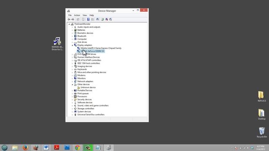Select IDE ATA/ATAPI controllers row

point(89,60)
